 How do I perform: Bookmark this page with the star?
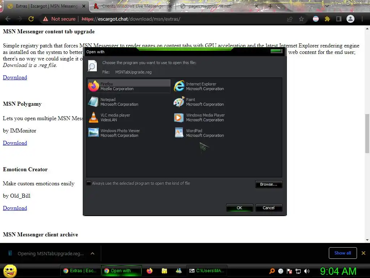click(301, 19)
